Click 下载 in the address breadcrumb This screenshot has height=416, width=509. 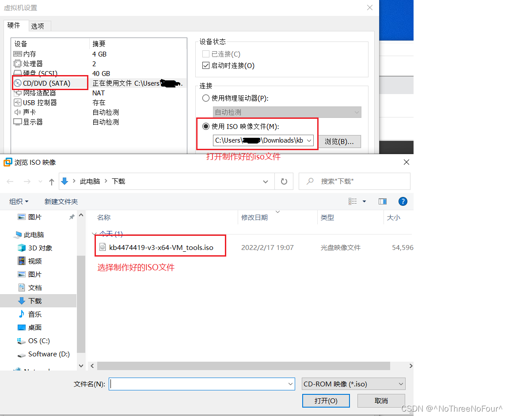118,182
